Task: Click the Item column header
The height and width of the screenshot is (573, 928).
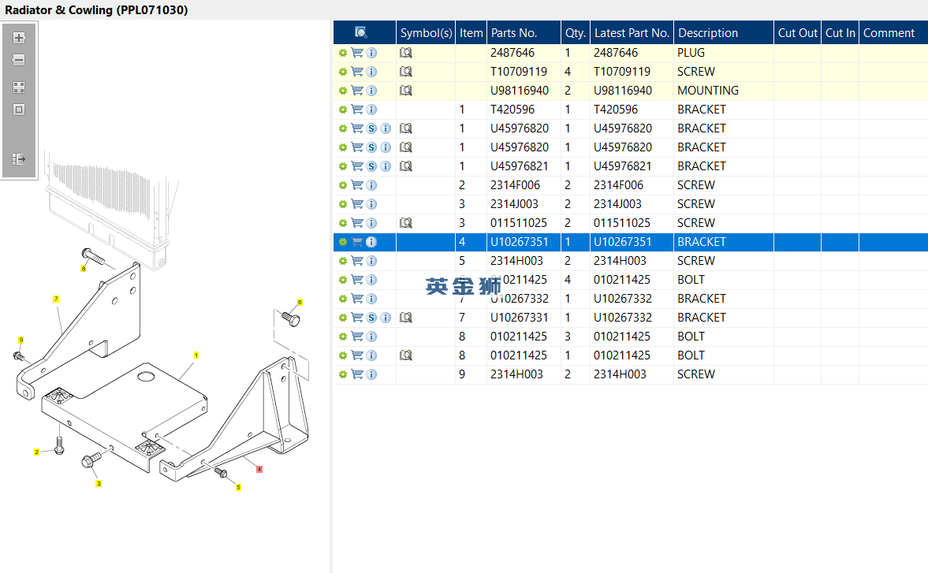Action: (x=471, y=32)
